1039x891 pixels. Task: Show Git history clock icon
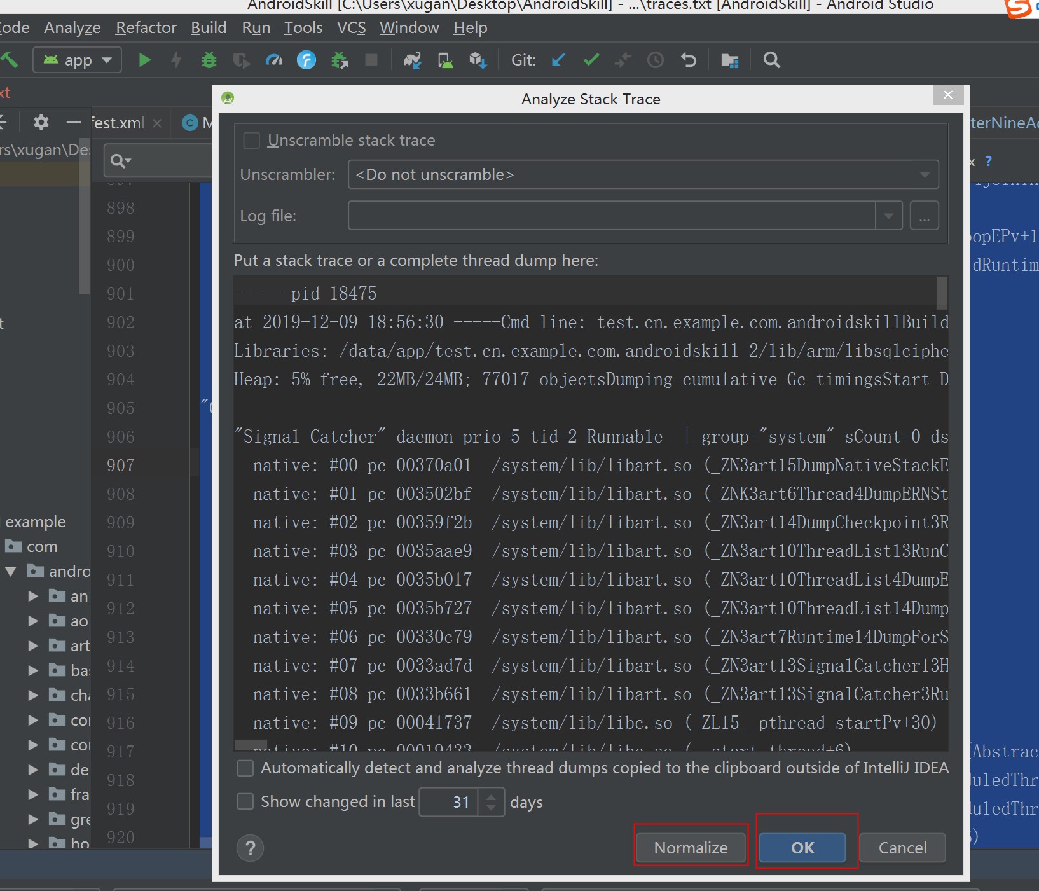[x=656, y=60]
